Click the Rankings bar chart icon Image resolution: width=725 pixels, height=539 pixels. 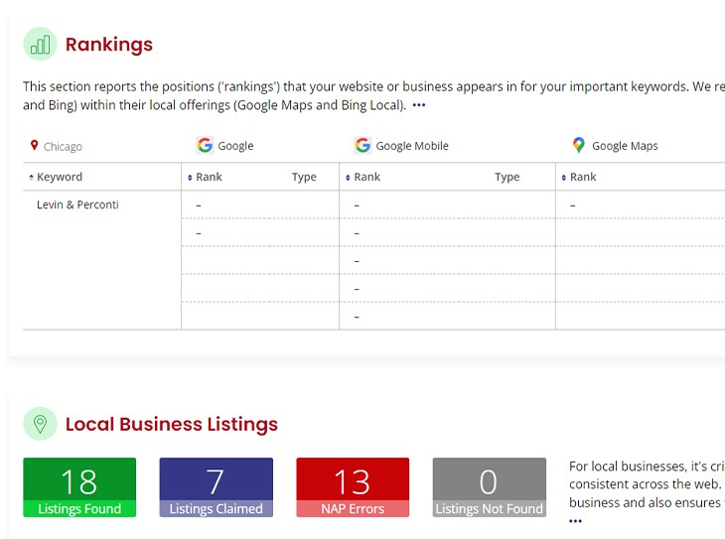point(40,45)
